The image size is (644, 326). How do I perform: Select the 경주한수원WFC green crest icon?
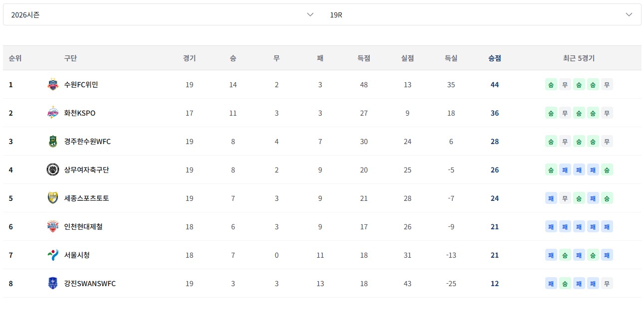[53, 142]
